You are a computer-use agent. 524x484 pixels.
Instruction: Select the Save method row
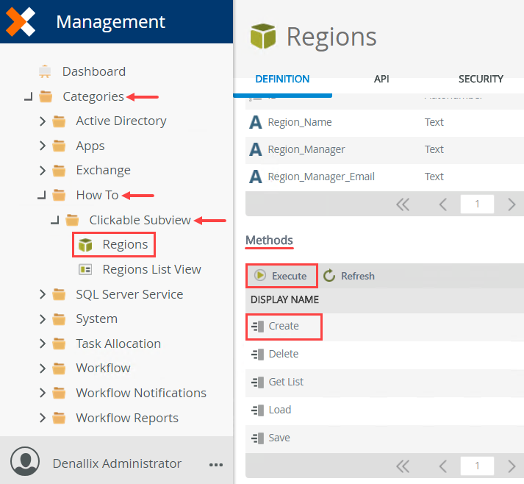(x=279, y=438)
